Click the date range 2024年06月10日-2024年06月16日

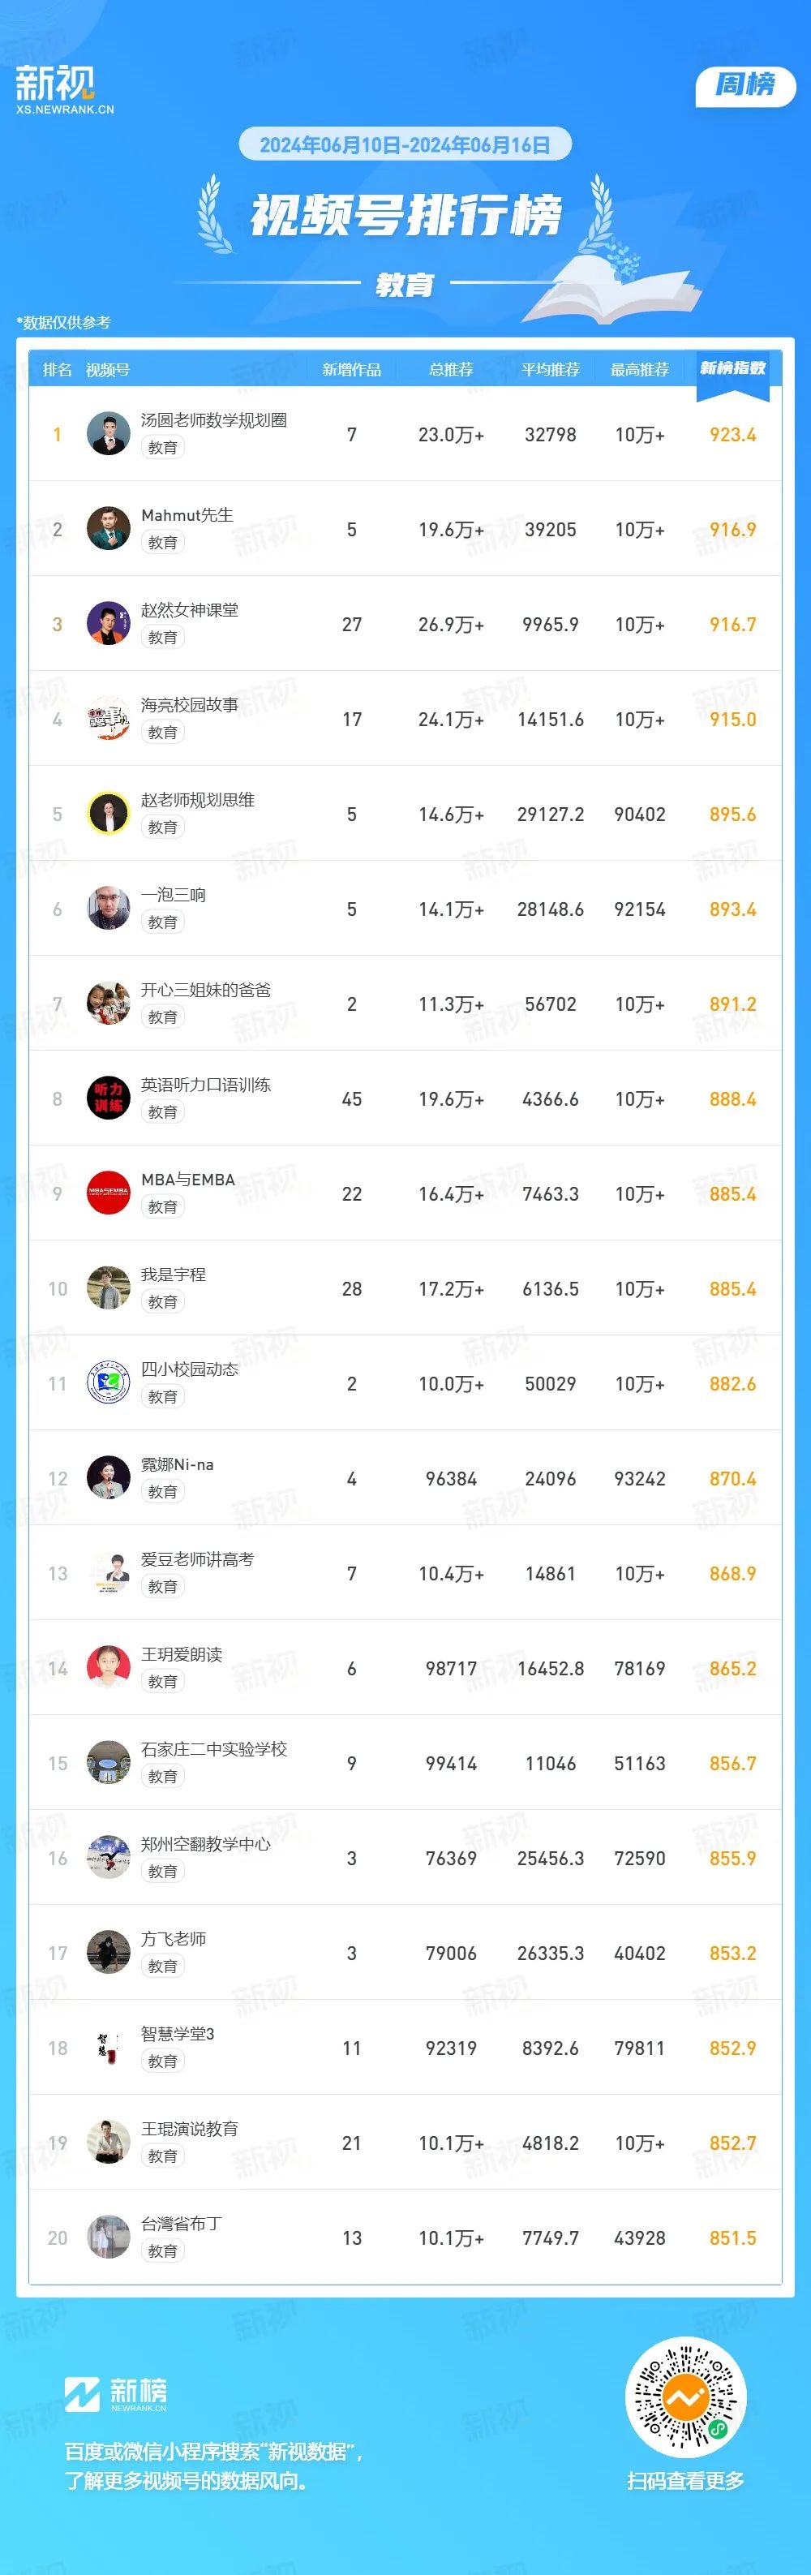click(x=405, y=145)
